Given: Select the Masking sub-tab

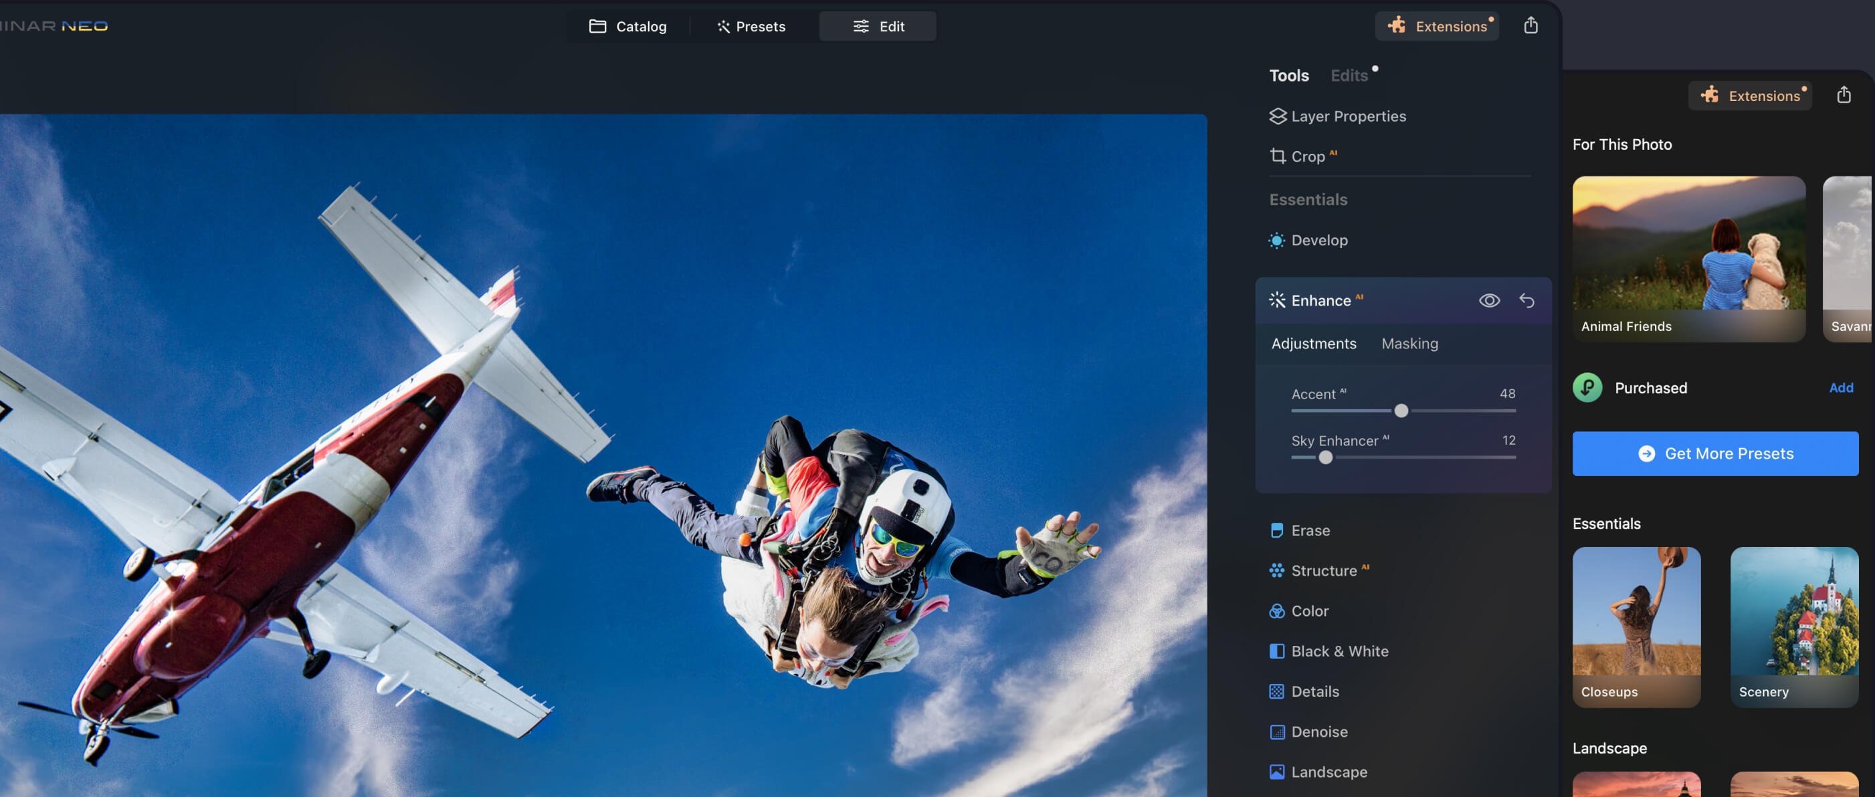Looking at the screenshot, I should pos(1409,343).
